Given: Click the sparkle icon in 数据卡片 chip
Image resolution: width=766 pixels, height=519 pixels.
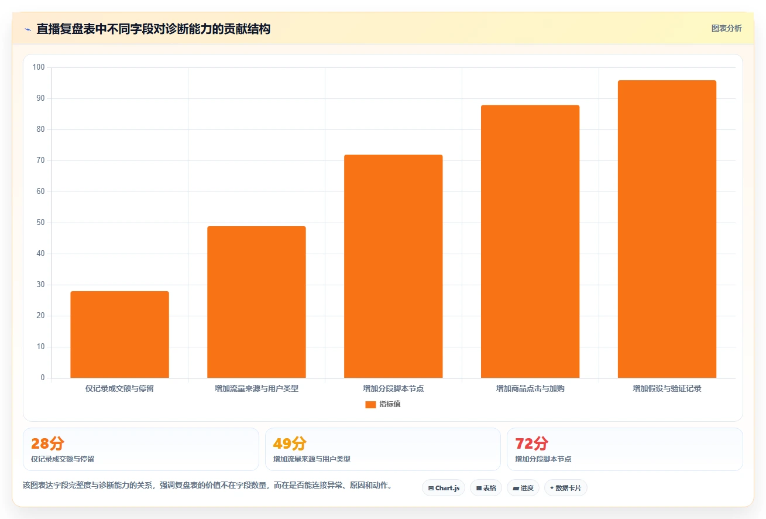Looking at the screenshot, I should pos(552,487).
